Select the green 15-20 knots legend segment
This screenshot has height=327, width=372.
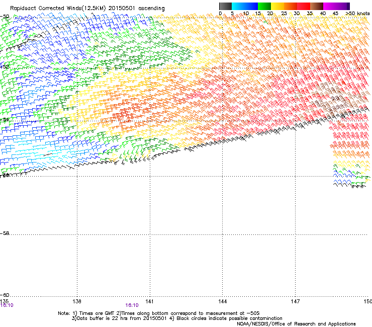click(264, 6)
